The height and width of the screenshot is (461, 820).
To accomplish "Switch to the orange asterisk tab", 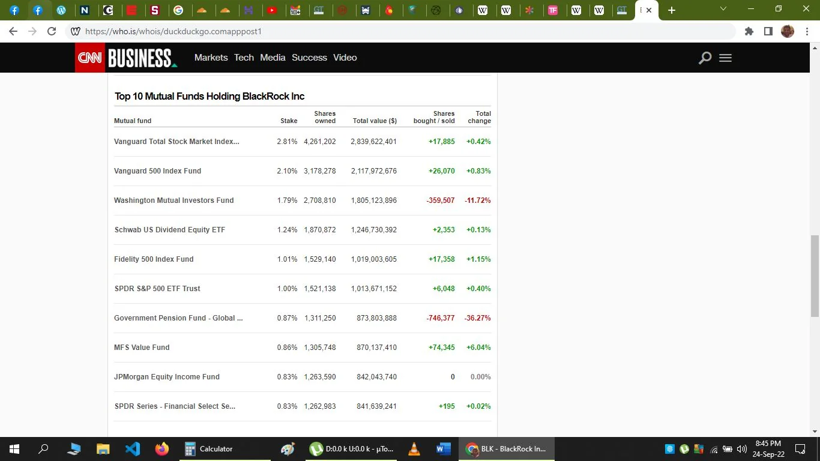I will [x=529, y=10].
